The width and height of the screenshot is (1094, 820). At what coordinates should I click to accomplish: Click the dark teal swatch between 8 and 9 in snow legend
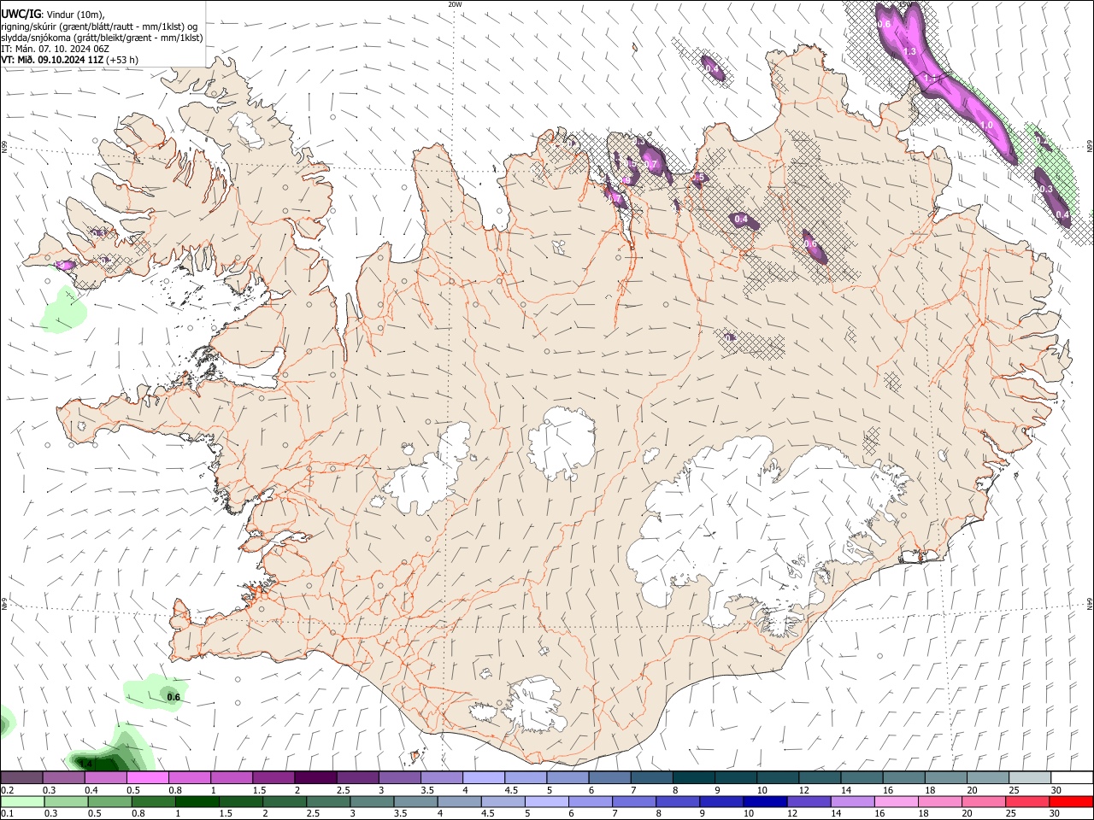[x=695, y=777]
